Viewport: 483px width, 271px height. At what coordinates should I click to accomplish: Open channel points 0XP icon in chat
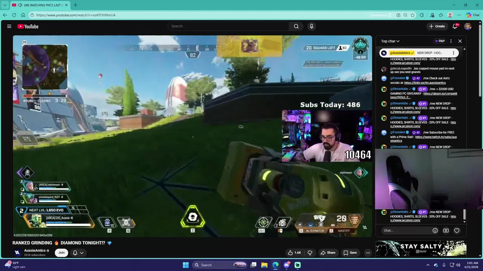tap(440, 41)
